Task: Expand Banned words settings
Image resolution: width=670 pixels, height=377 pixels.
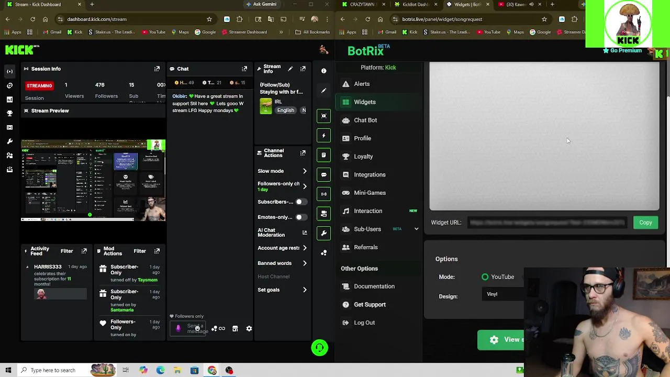Action: coord(305,263)
